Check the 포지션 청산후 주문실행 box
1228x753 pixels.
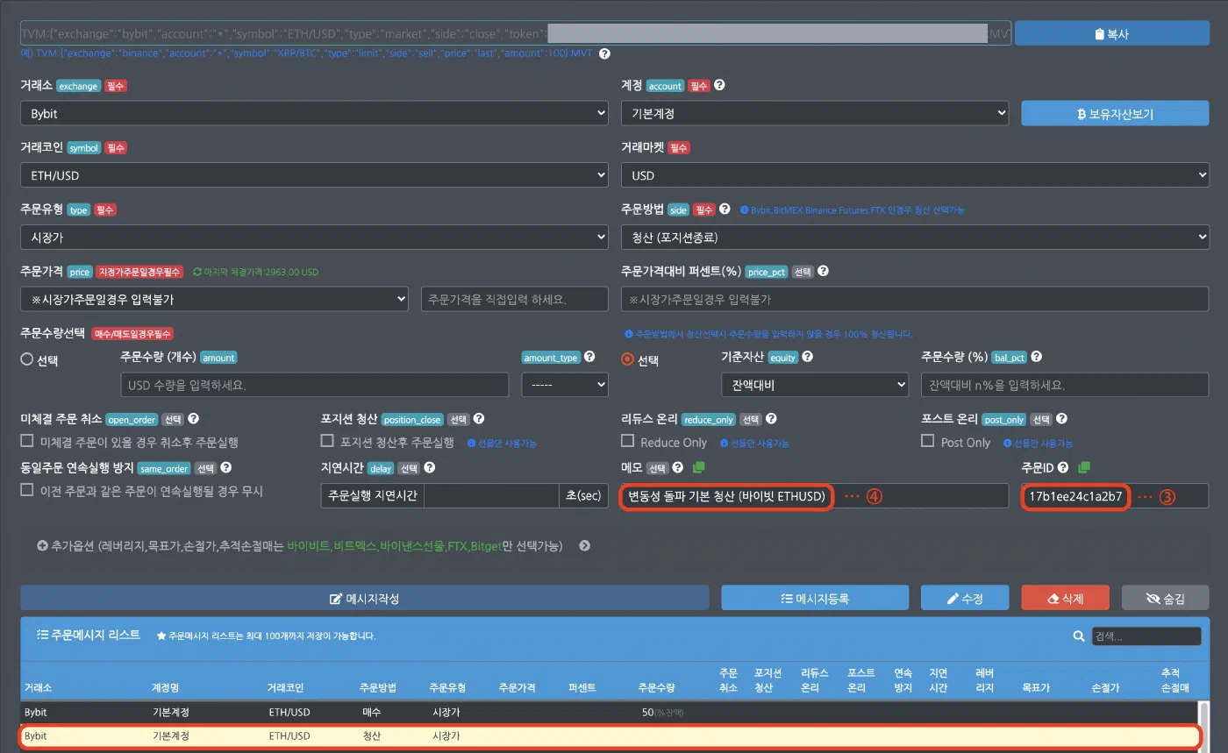[327, 441]
